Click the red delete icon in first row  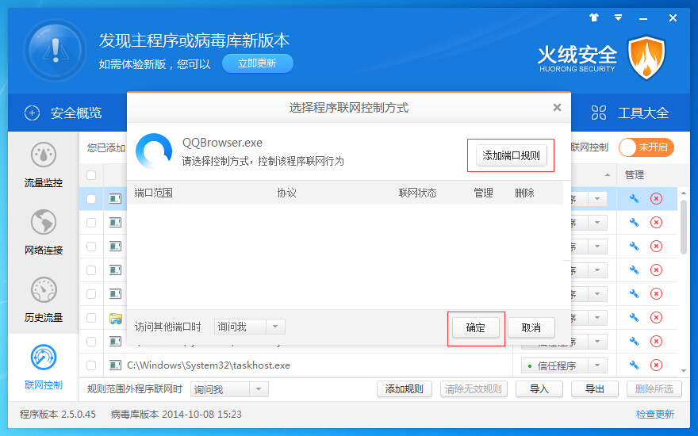(x=656, y=199)
